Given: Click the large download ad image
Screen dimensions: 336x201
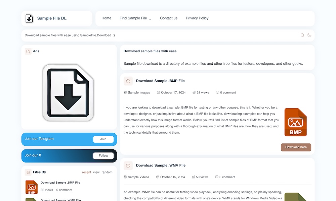Looking at the screenshot, I should click(x=69, y=93).
